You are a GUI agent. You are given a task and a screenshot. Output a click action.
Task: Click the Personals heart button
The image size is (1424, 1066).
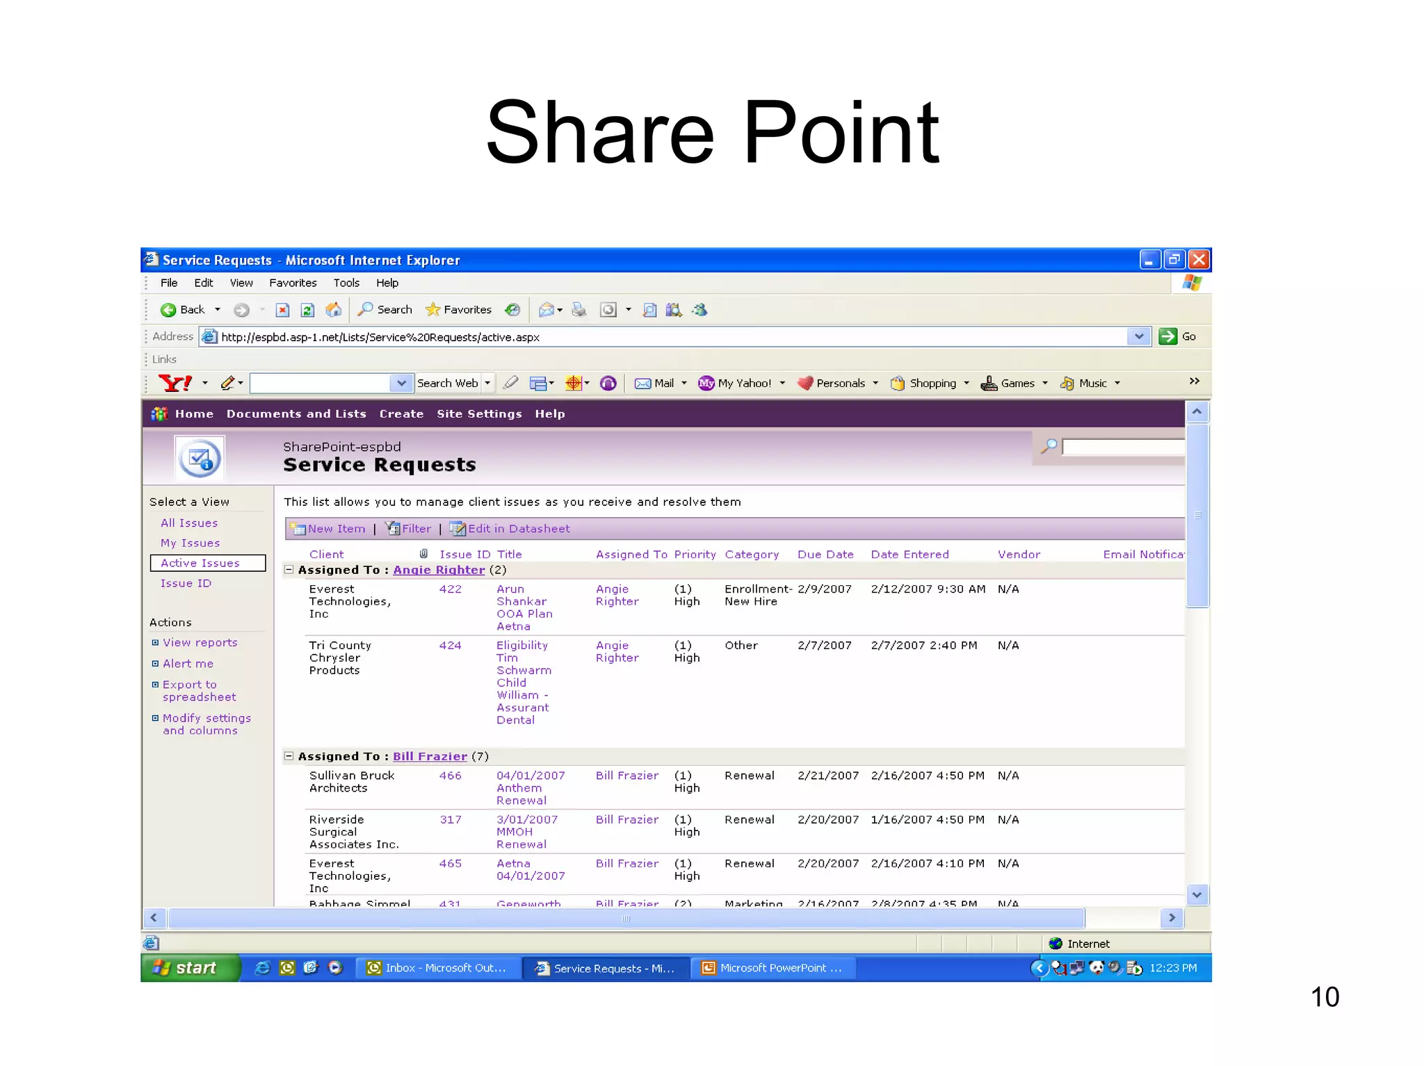pyautogui.click(x=832, y=383)
